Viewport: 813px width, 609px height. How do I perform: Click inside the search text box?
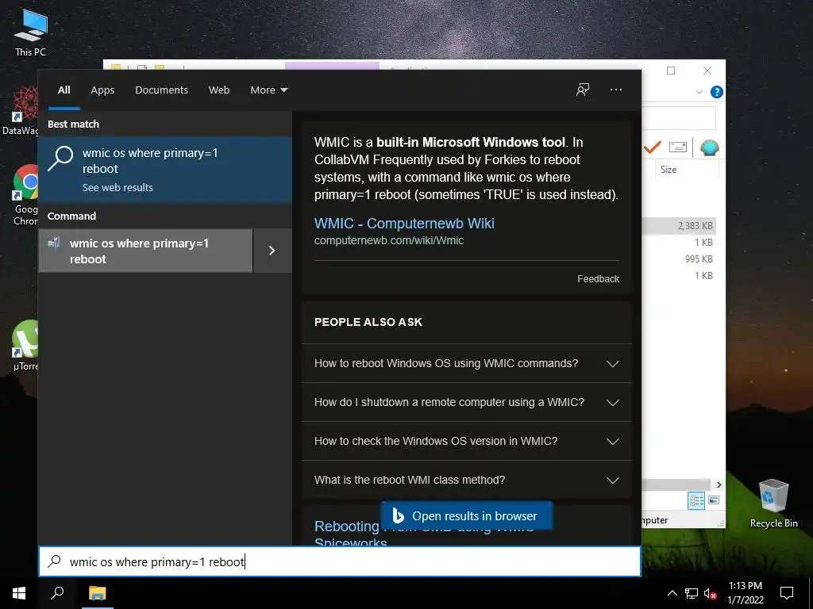coord(340,561)
